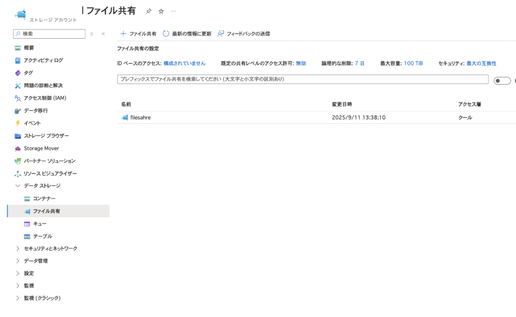Click the prefix file share search field
The width and height of the screenshot is (516, 317).
point(302,80)
